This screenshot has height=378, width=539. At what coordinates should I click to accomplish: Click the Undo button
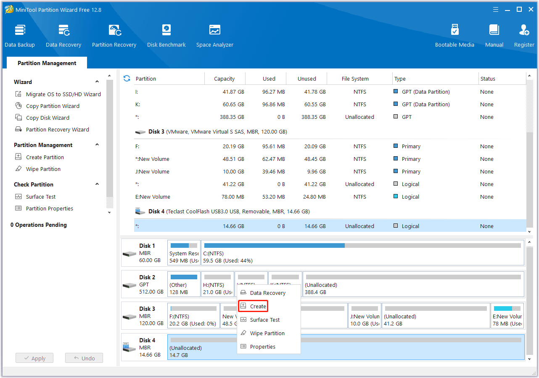pos(84,358)
